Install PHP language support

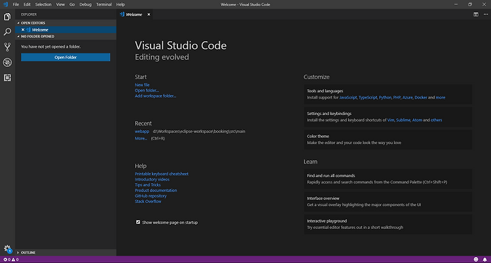(397, 97)
